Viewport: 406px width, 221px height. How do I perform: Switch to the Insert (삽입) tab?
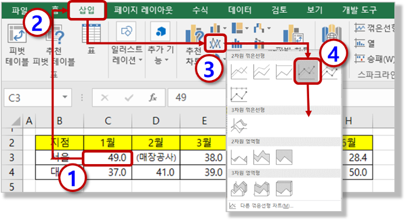pos(87,10)
